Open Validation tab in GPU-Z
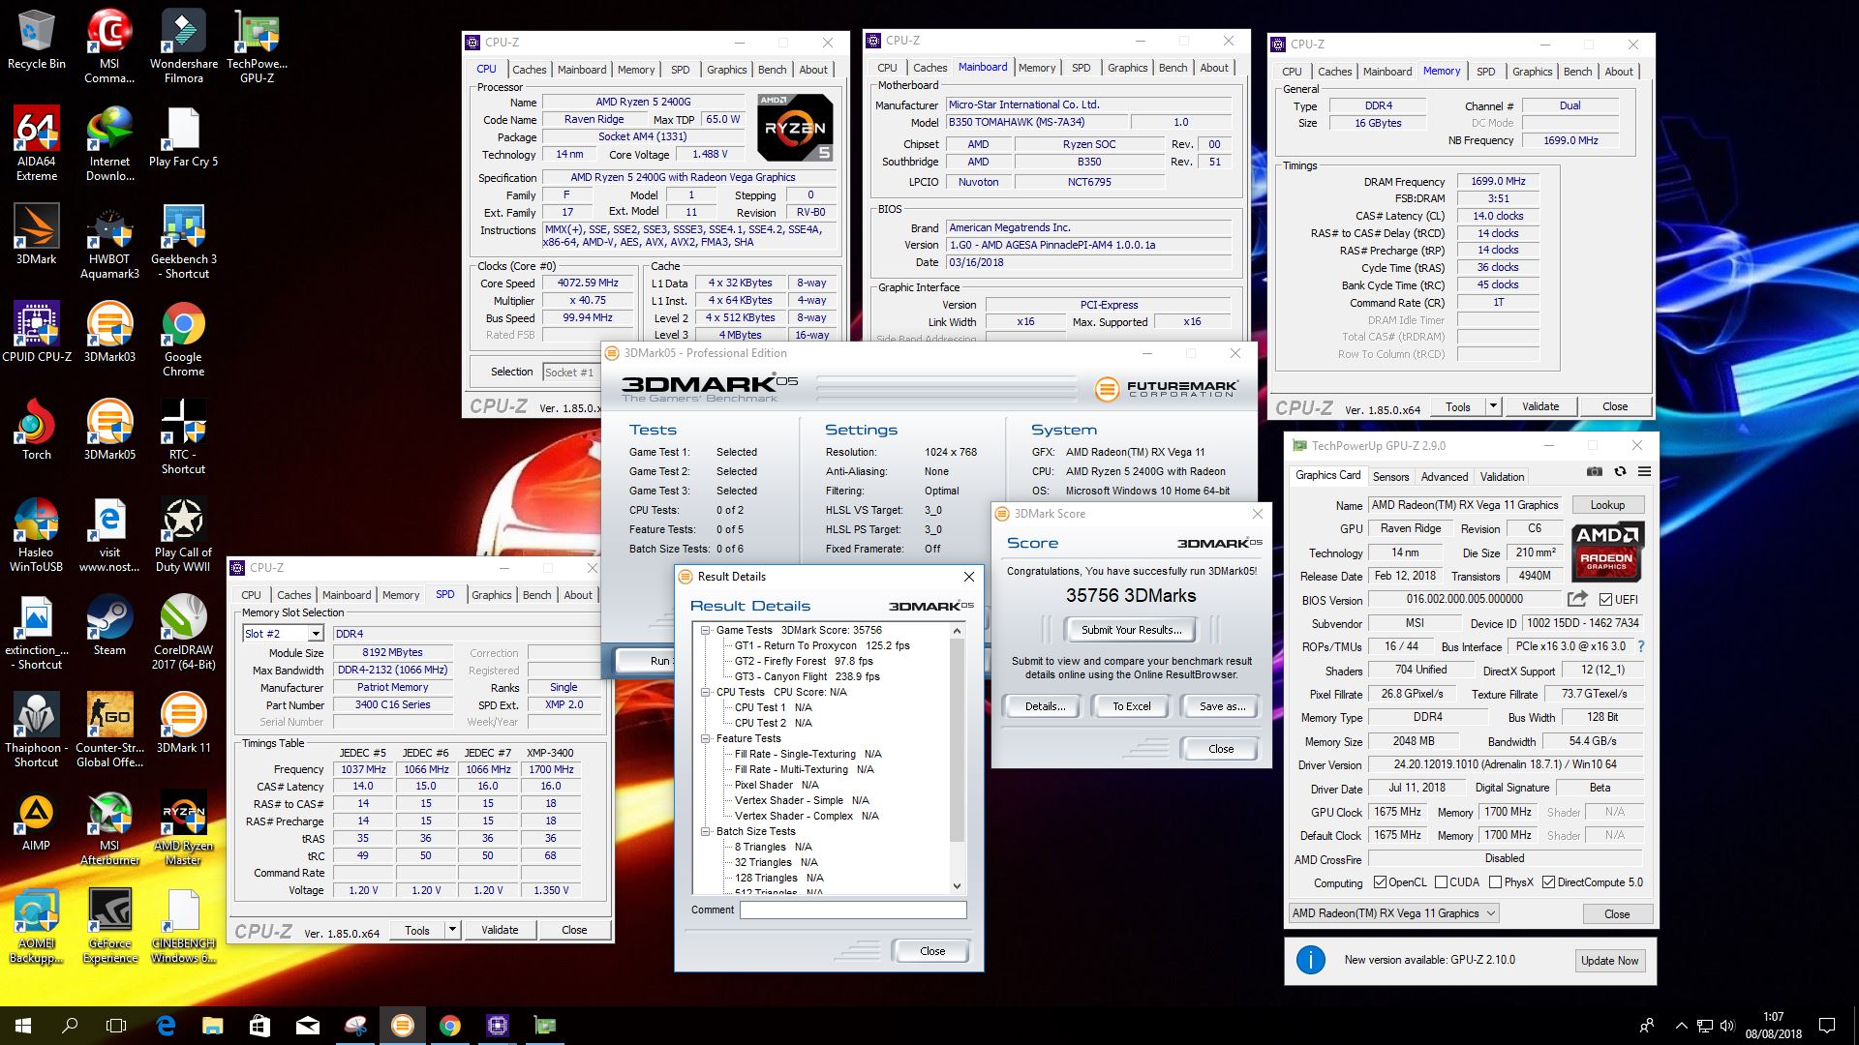The height and width of the screenshot is (1045, 1859). click(1502, 477)
